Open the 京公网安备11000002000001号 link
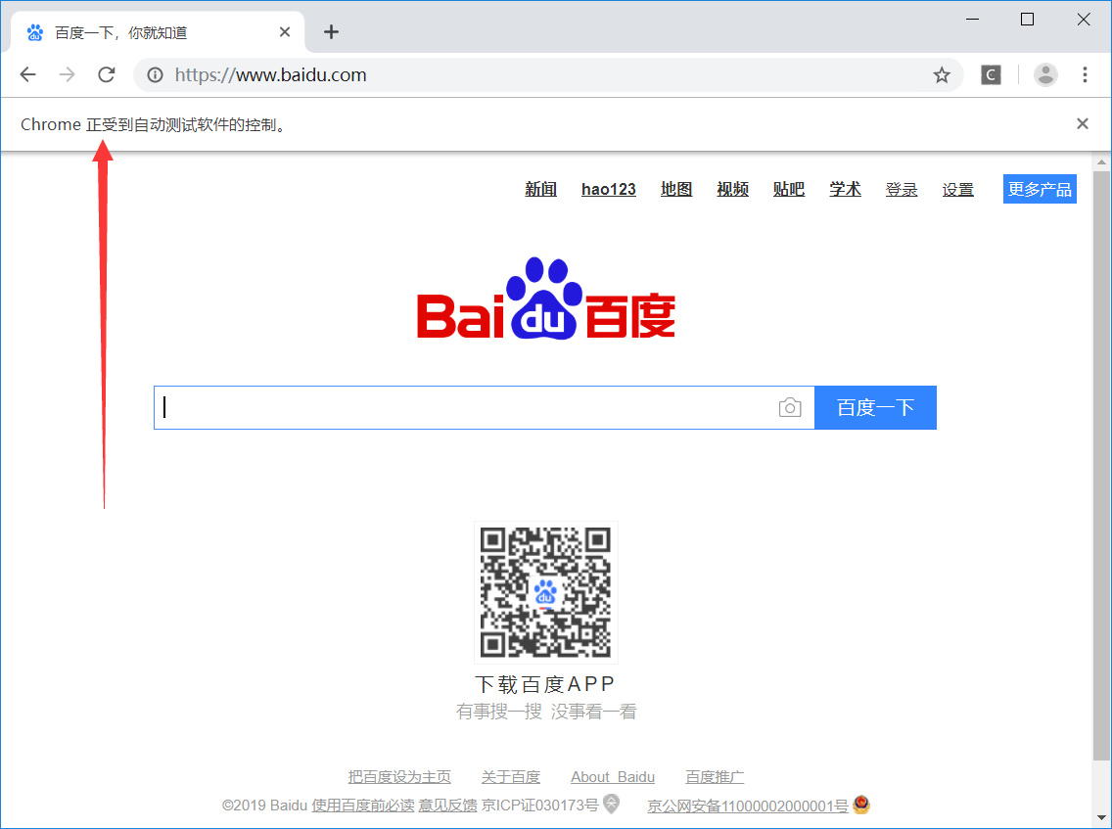1112x829 pixels. point(748,806)
